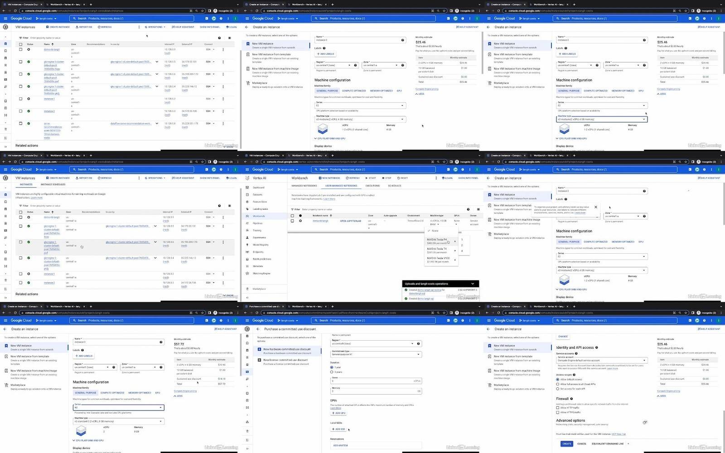
Task: Close the labels tooltip popup with X
Action: point(595,207)
